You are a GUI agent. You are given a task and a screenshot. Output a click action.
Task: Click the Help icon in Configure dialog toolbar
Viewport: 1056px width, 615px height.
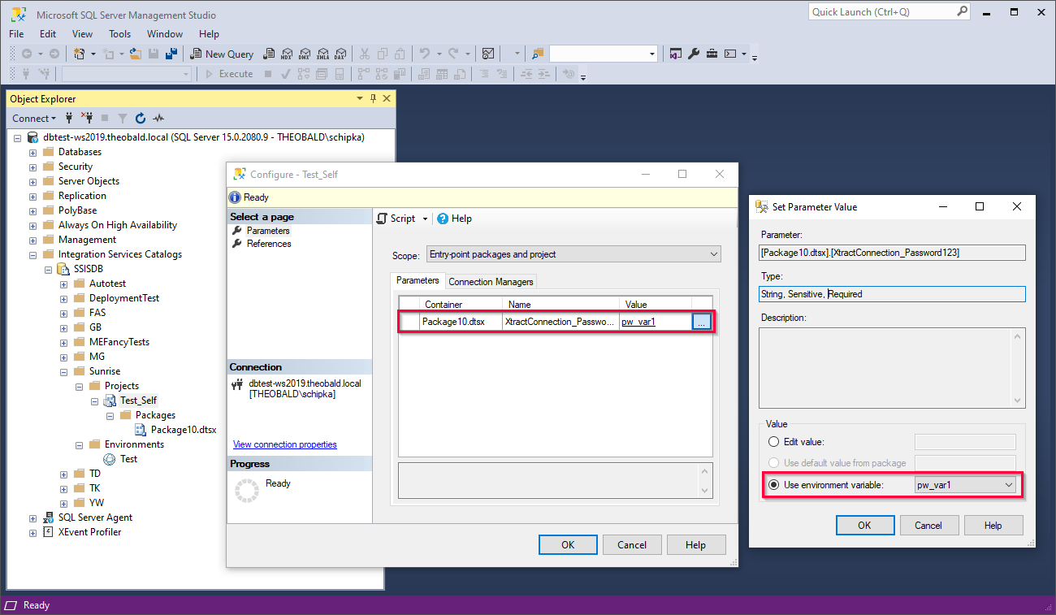(x=443, y=219)
